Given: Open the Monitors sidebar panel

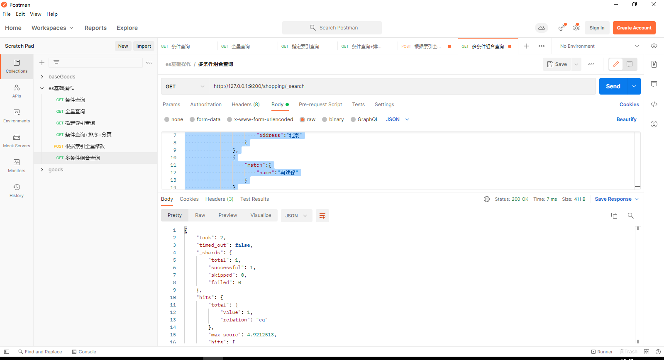Looking at the screenshot, I should [17, 166].
